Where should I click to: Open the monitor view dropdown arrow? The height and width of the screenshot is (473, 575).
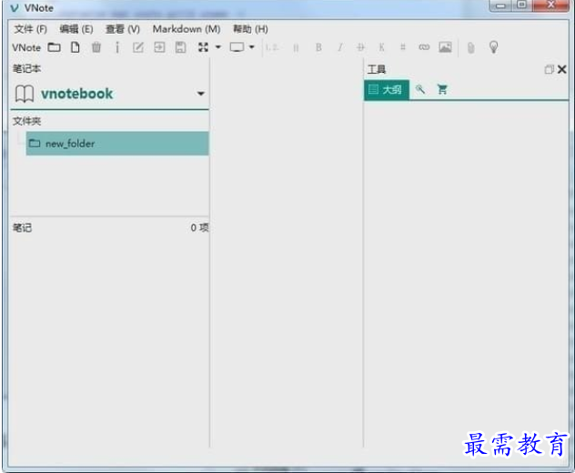pos(252,47)
